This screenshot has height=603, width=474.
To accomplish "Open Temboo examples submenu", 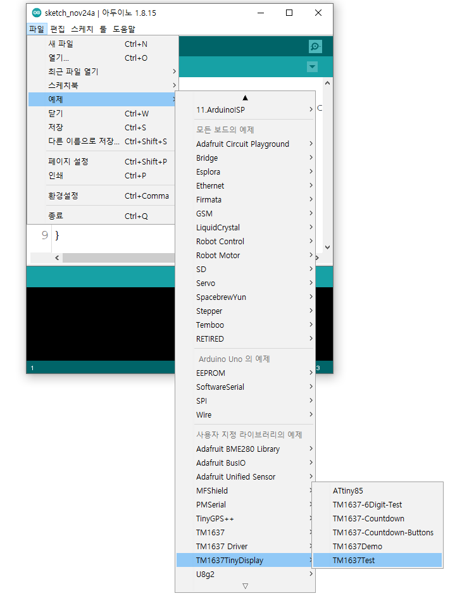I will tap(246, 325).
